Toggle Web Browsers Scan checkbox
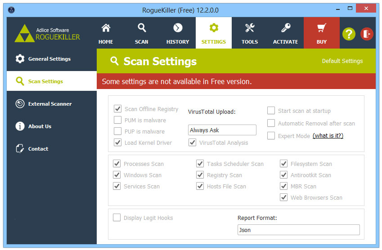This screenshot has height=250, width=382. [283, 197]
